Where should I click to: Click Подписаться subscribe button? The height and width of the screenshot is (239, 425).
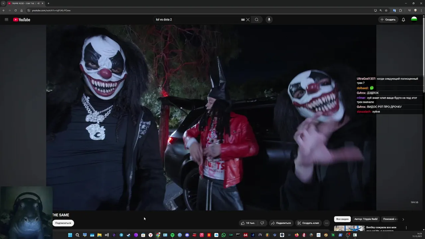[63, 223]
